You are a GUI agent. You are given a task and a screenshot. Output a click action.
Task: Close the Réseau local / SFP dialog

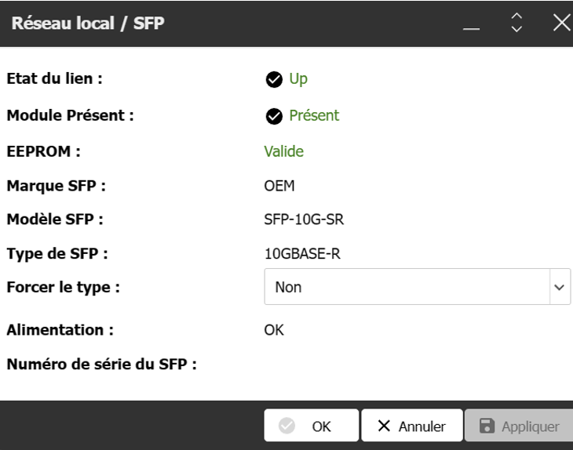click(562, 23)
